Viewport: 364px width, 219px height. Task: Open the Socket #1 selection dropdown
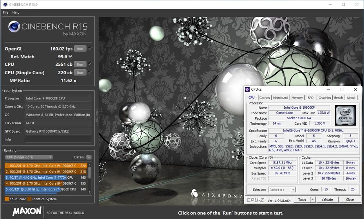click(x=282, y=190)
